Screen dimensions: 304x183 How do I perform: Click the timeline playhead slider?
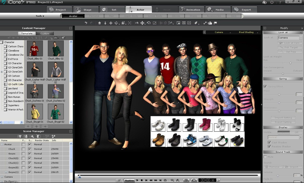[79, 175]
